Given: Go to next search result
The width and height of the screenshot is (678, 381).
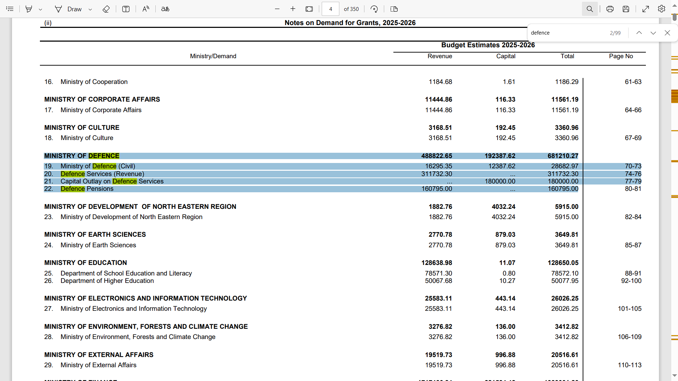Looking at the screenshot, I should (x=653, y=33).
